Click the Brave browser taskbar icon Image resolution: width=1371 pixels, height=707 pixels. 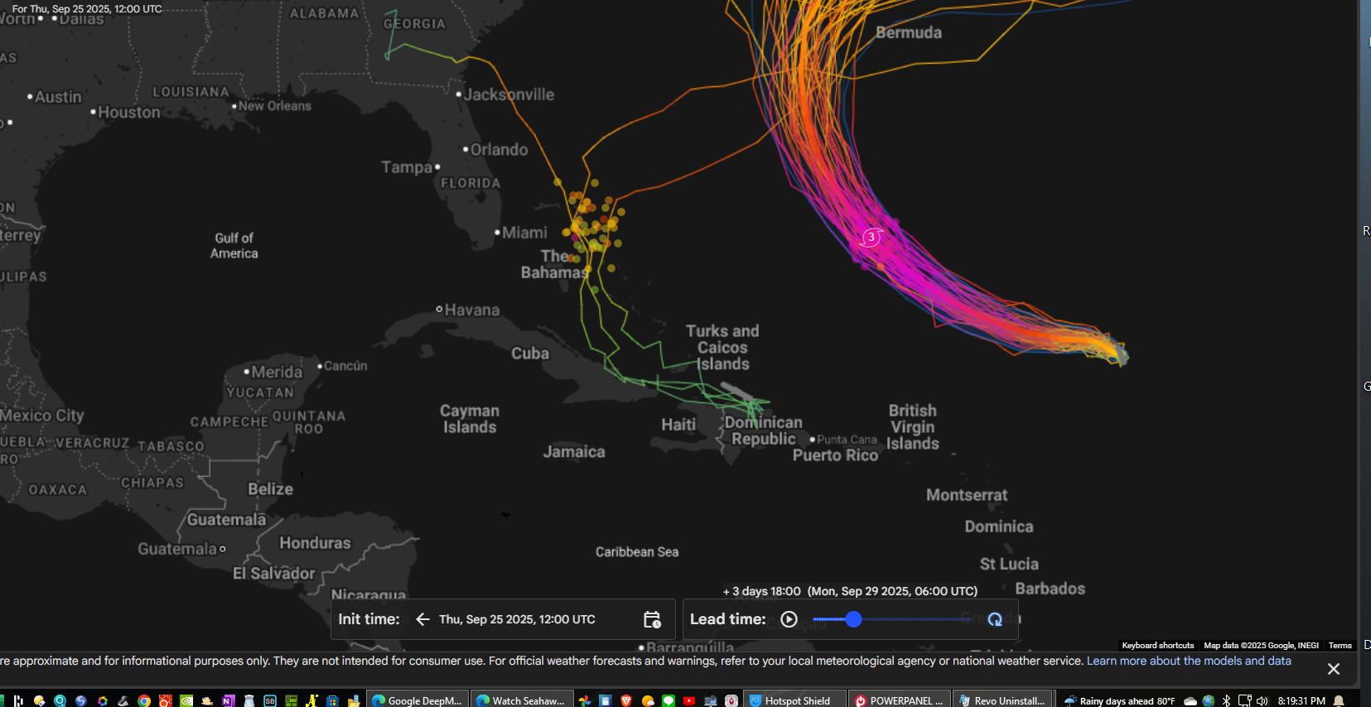click(x=626, y=701)
